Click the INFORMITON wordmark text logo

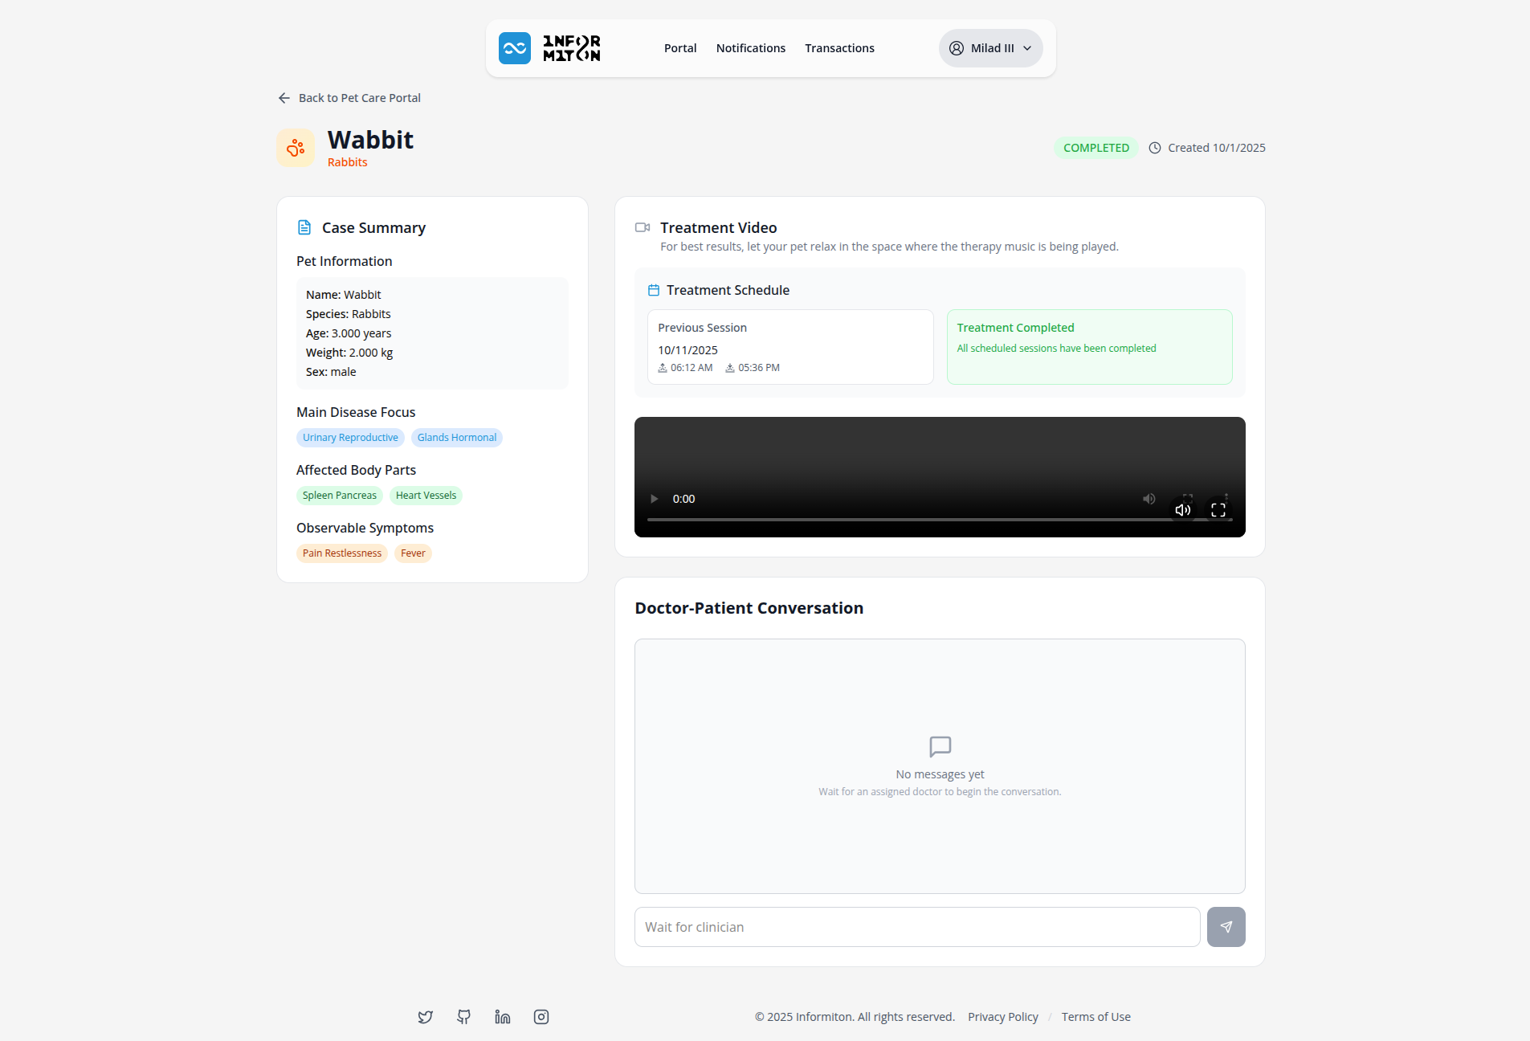pos(572,48)
